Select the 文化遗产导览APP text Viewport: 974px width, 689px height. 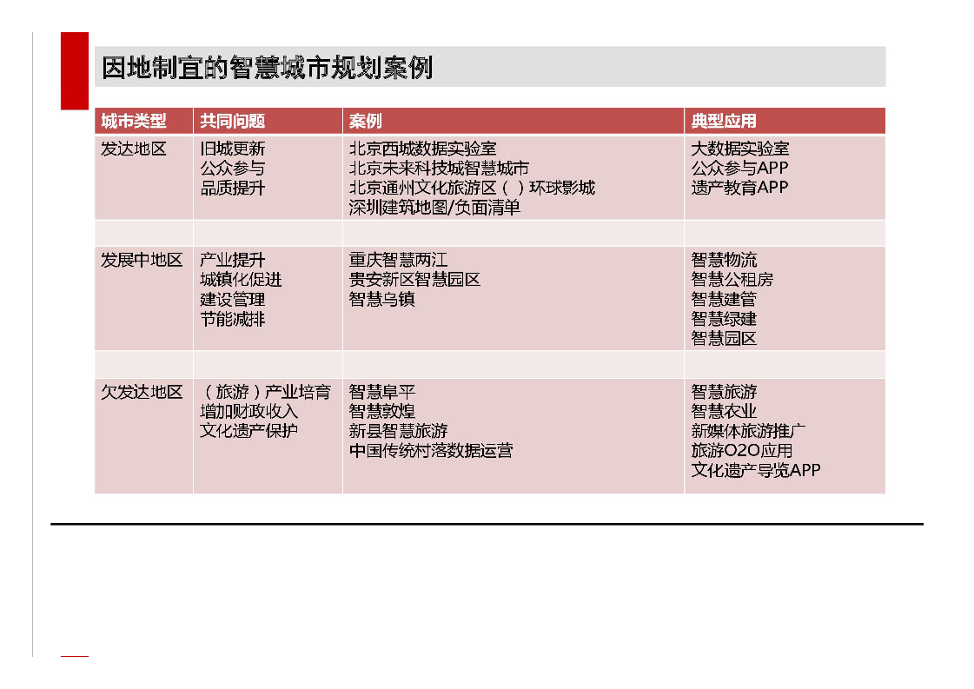(x=755, y=470)
